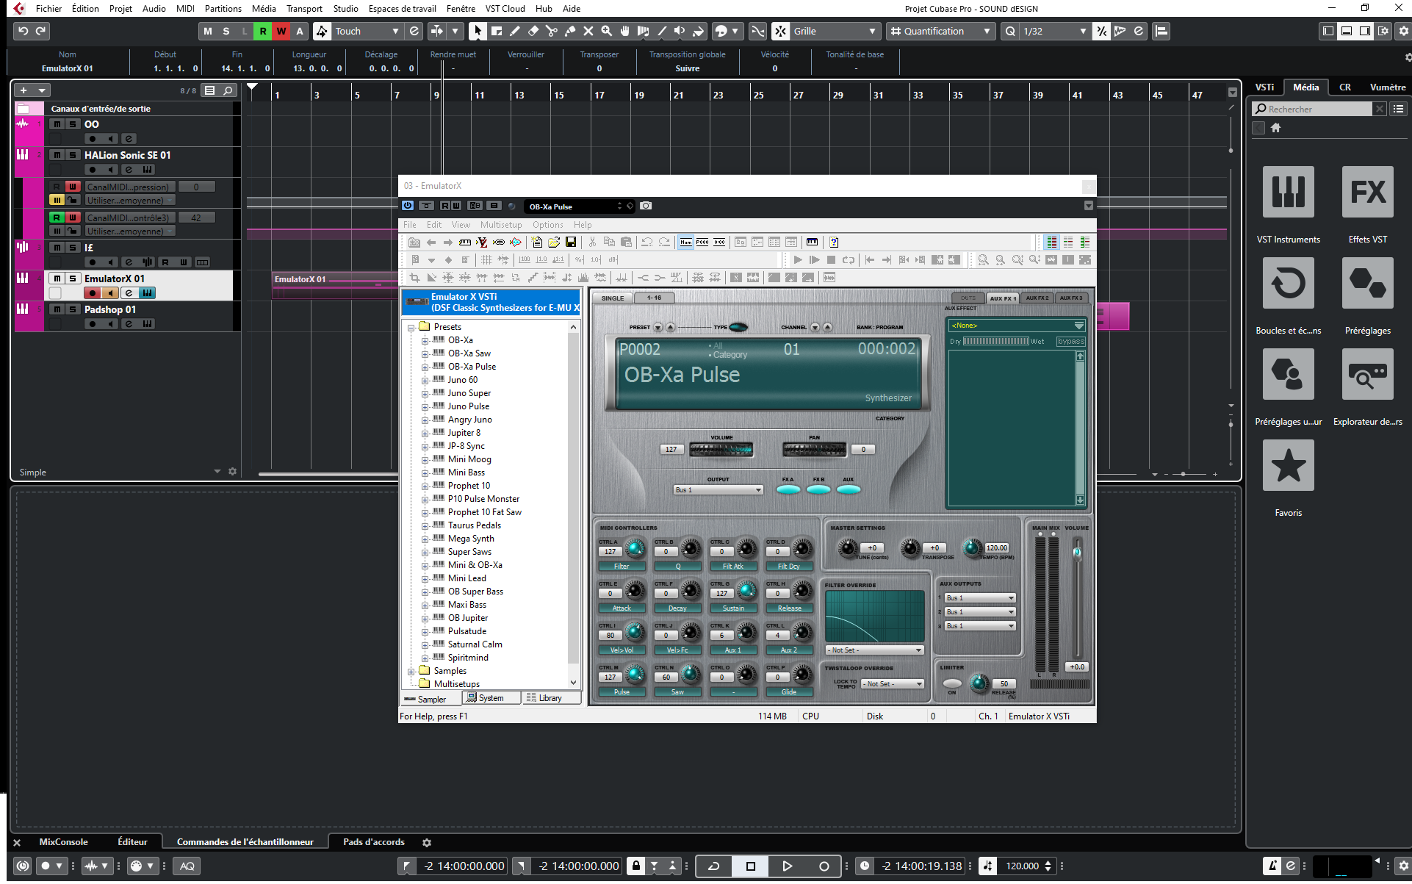Select the Juno Super preset in the list
Screen dimensions: 1412x884
tap(470, 392)
